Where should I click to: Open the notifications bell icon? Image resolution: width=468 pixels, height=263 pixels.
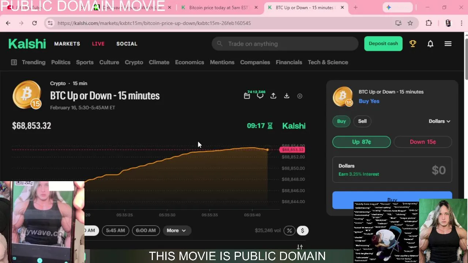click(430, 44)
